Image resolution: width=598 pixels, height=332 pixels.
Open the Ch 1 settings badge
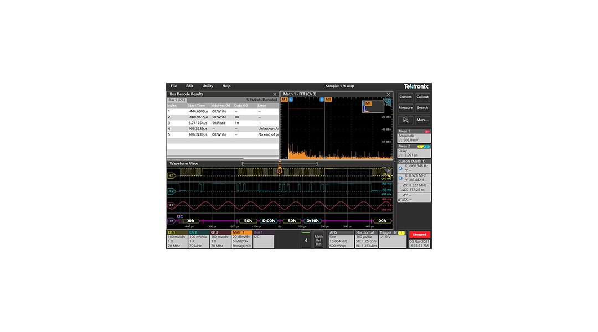[x=177, y=240]
